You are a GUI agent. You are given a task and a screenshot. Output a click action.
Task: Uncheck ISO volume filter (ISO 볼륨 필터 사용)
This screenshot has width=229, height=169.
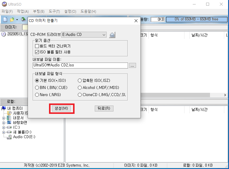(x=37, y=52)
